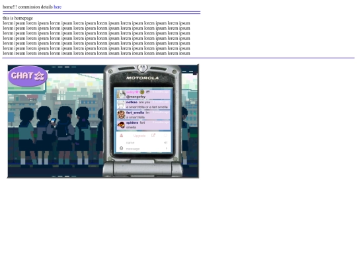Click the @mangofey mention text
This screenshot has height=268, width=357.
tap(136, 97)
